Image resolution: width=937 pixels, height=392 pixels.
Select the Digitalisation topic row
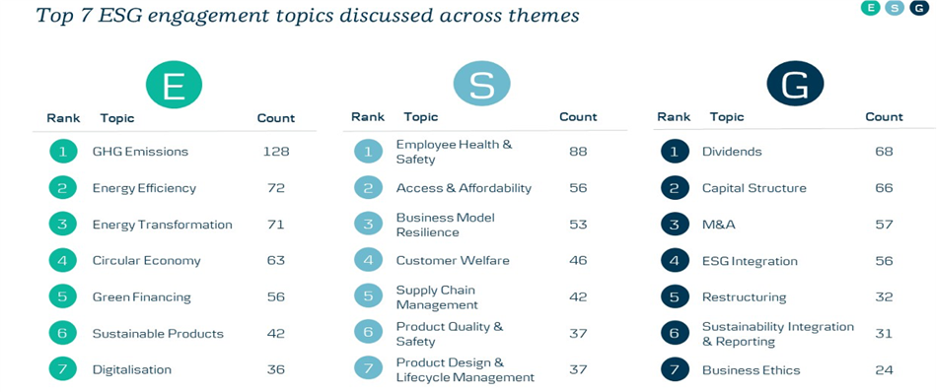(x=175, y=370)
